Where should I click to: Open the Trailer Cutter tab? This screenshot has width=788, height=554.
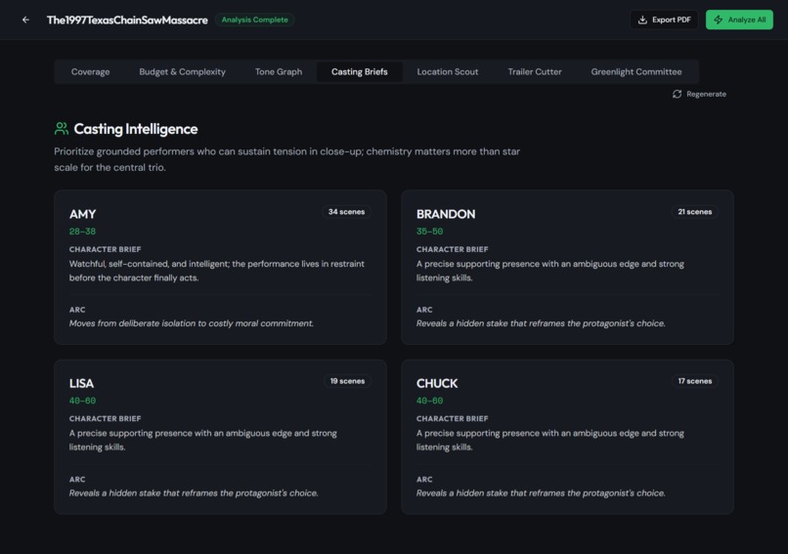point(534,72)
